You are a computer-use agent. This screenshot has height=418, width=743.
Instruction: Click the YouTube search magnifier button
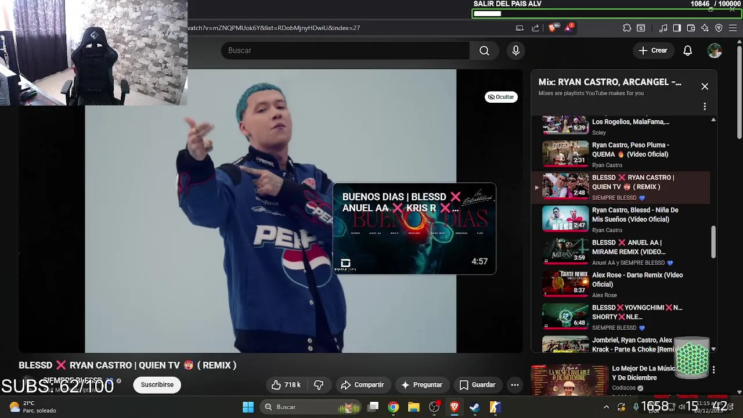[x=484, y=51]
